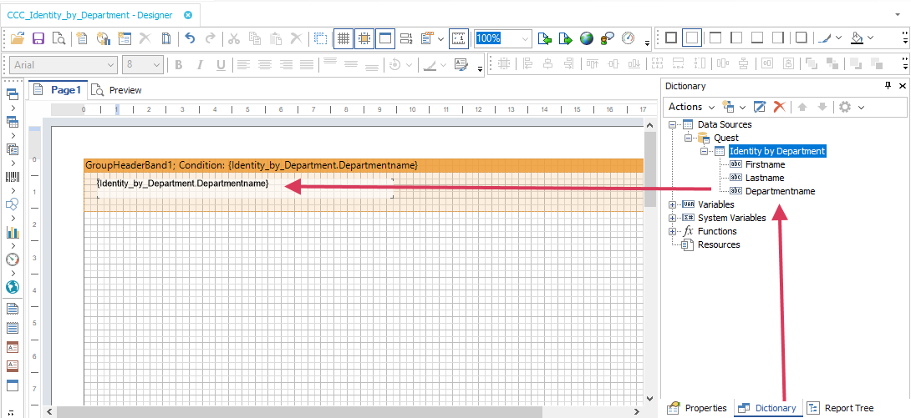This screenshot has height=418, width=911.
Task: Collapse the Identity by Department node
Action: [x=705, y=151]
